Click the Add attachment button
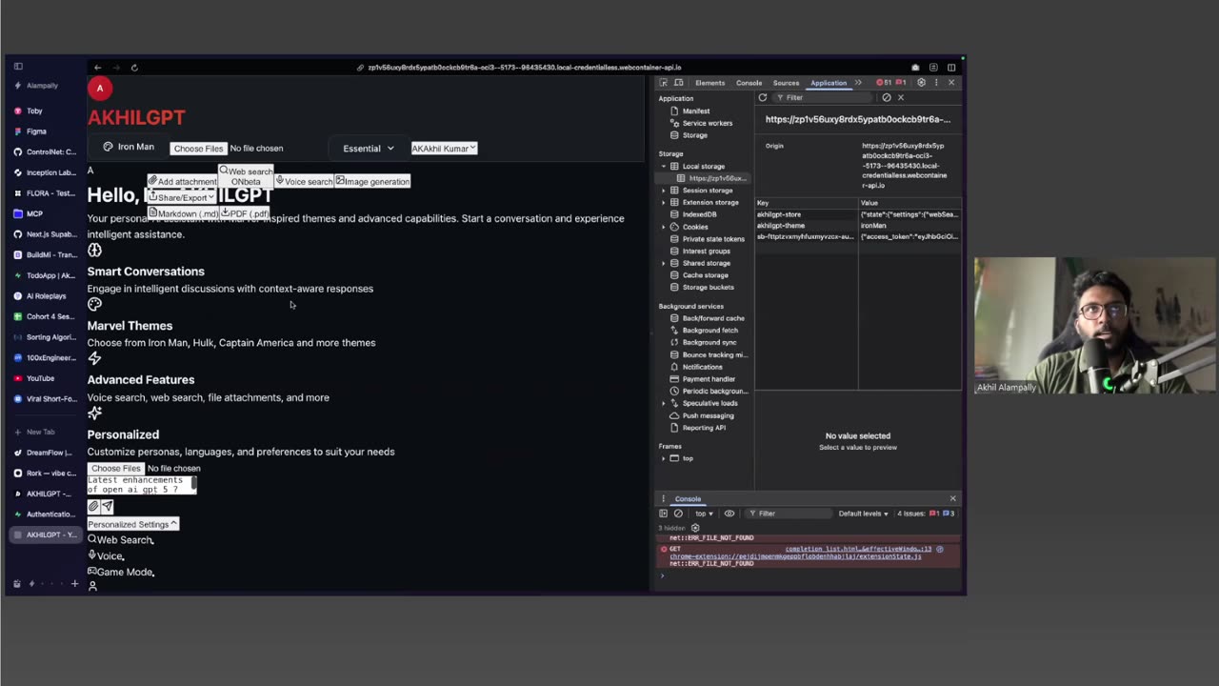 [182, 182]
